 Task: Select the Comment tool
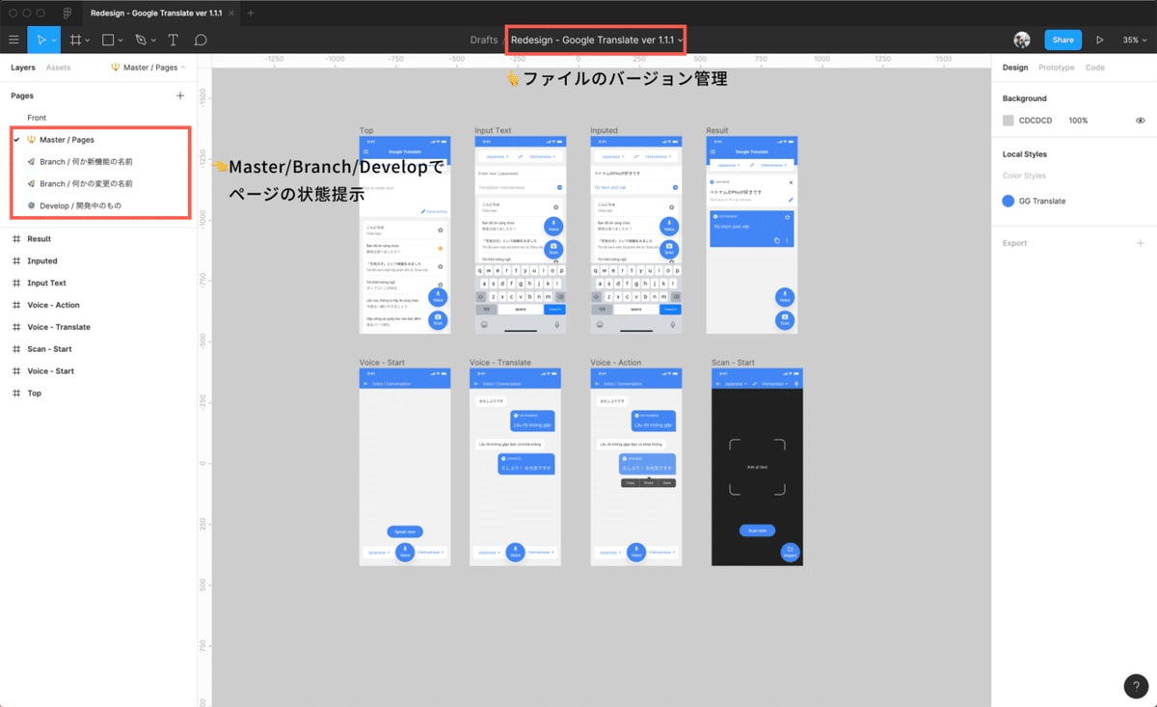tap(201, 40)
